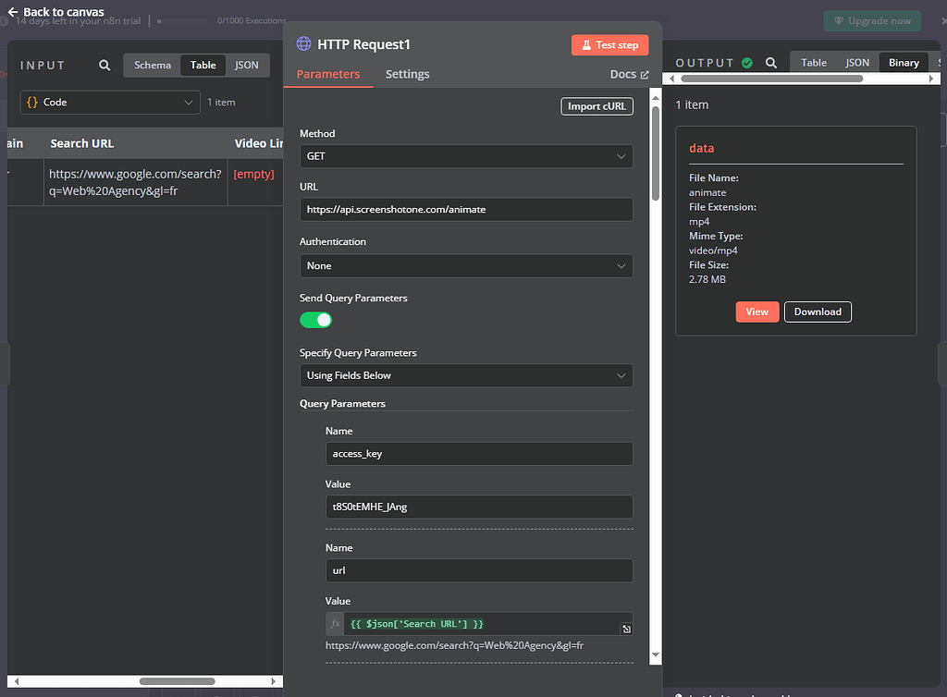Click the input table horizontal scrollbar
947x697 pixels.
click(x=176, y=681)
